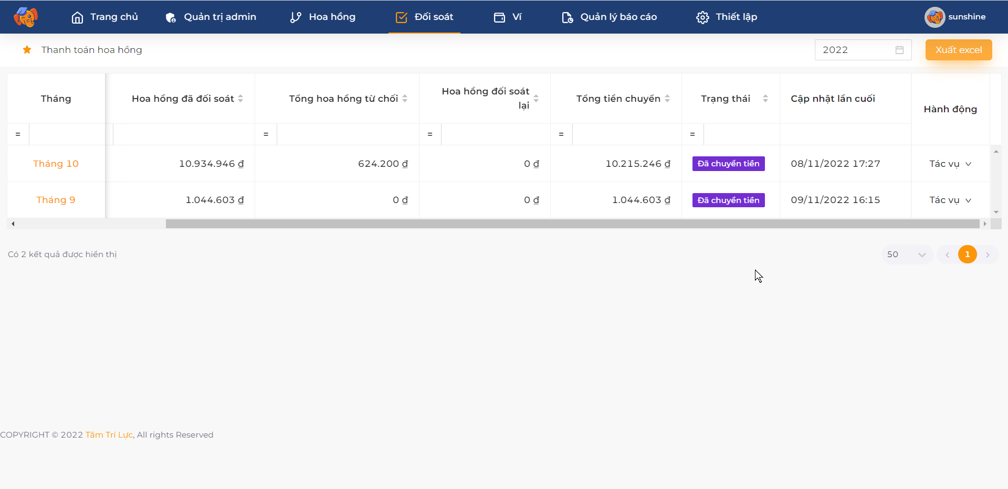Sort by Hoa hồng đã đối soát
1008x489 pixels.
(x=240, y=99)
